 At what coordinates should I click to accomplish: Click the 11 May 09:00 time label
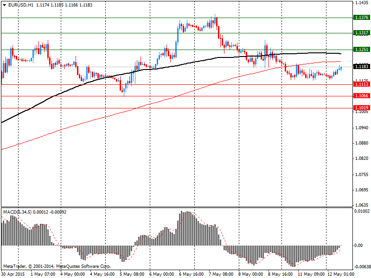[311, 274]
